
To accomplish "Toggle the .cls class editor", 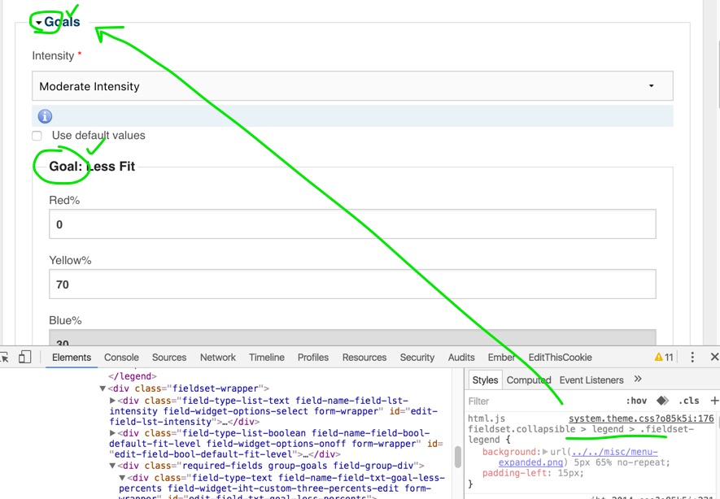I will click(689, 401).
